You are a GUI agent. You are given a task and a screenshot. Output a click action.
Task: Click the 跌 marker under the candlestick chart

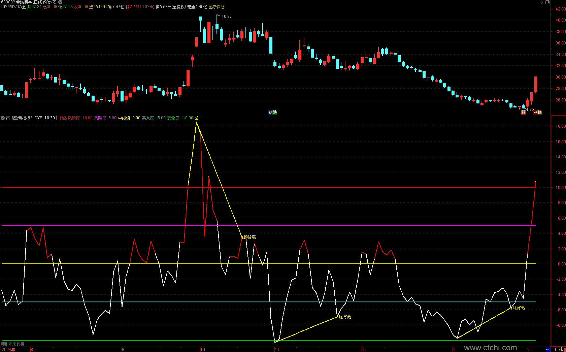(274, 113)
